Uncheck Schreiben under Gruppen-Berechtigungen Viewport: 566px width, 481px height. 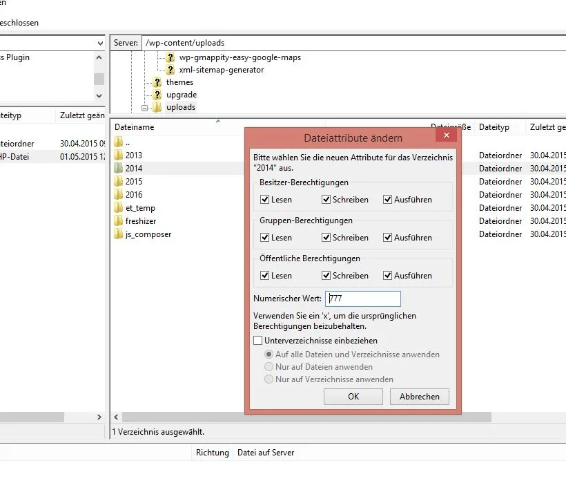click(326, 238)
